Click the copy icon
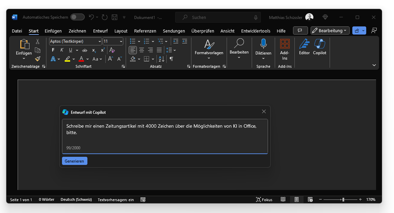The height and width of the screenshot is (213, 394). [38, 50]
